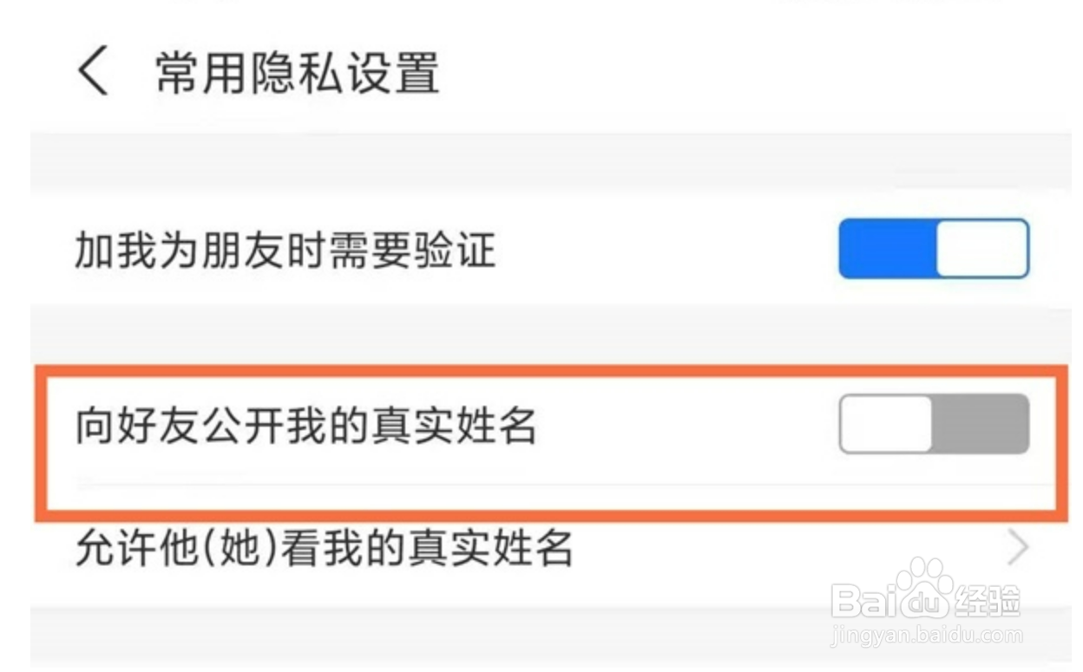Click white knob of the real name switch
The height and width of the screenshot is (672, 1083).
[886, 423]
